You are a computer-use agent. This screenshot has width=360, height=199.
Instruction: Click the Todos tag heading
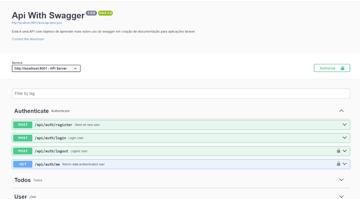pos(22,180)
